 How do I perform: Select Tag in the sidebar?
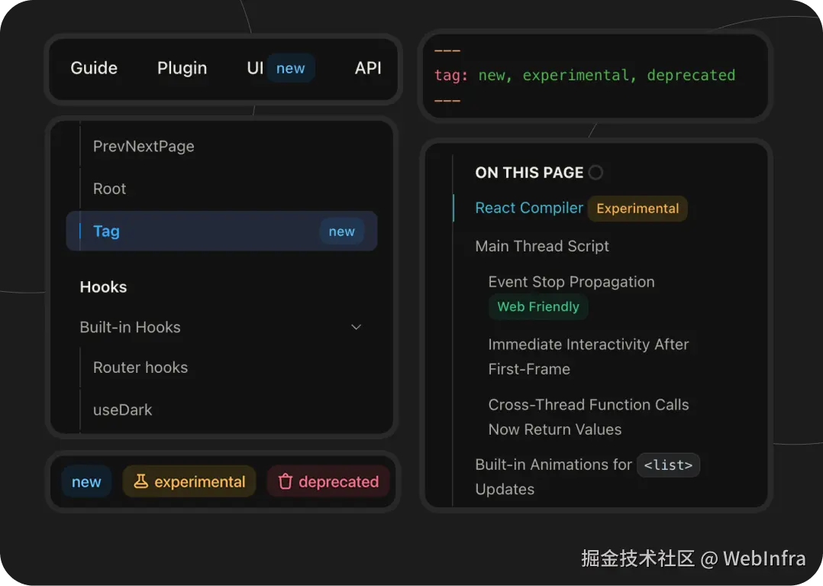tap(106, 231)
